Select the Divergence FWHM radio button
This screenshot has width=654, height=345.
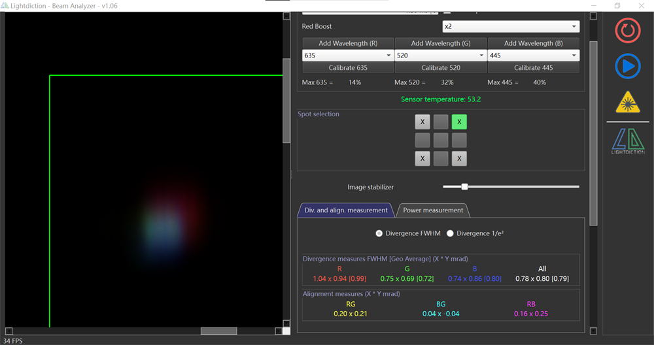379,233
